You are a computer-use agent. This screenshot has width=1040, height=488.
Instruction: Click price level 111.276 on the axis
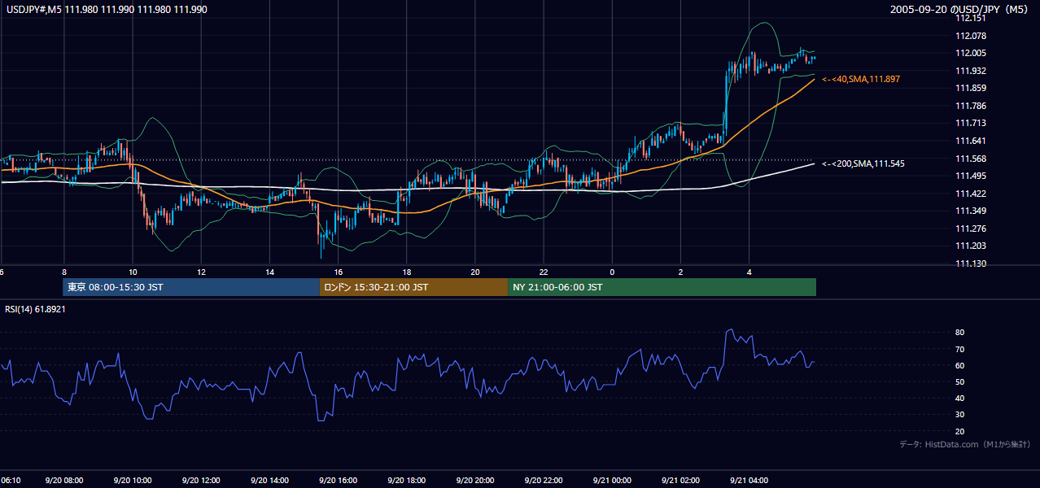971,229
